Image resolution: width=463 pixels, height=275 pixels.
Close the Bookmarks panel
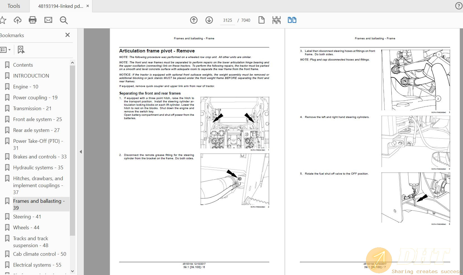(x=68, y=35)
